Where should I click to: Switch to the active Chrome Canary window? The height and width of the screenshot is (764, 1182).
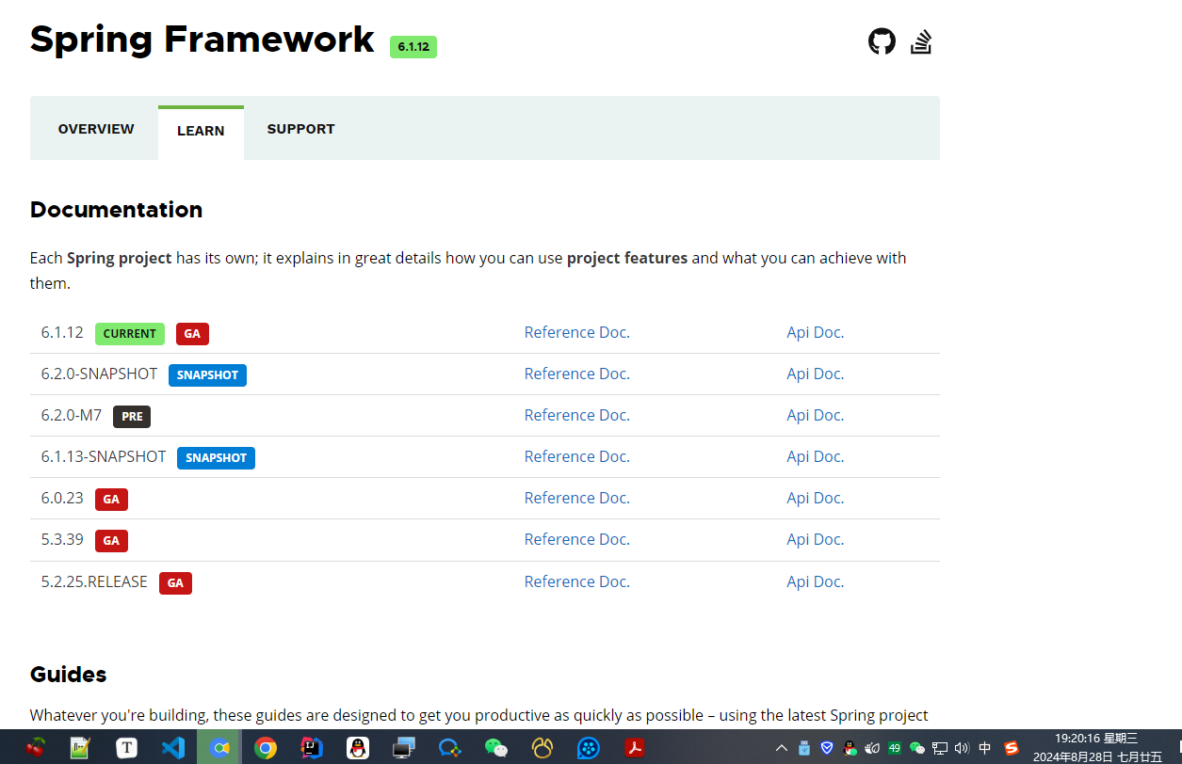(219, 748)
